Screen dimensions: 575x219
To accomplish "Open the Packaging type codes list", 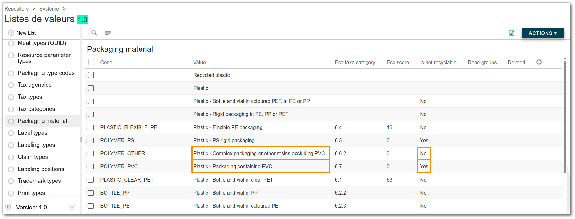I will tap(46, 73).
